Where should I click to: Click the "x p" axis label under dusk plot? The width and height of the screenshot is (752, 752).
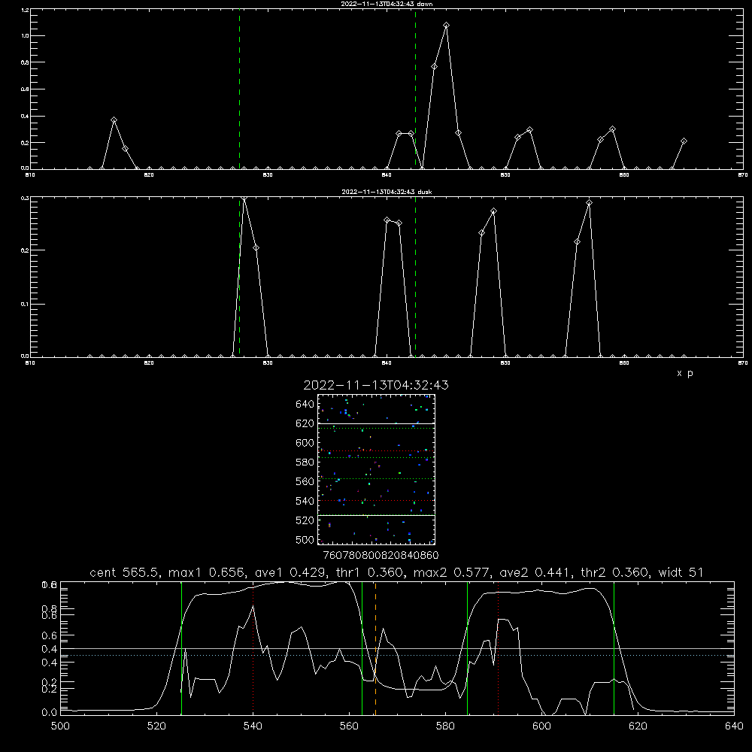point(684,373)
